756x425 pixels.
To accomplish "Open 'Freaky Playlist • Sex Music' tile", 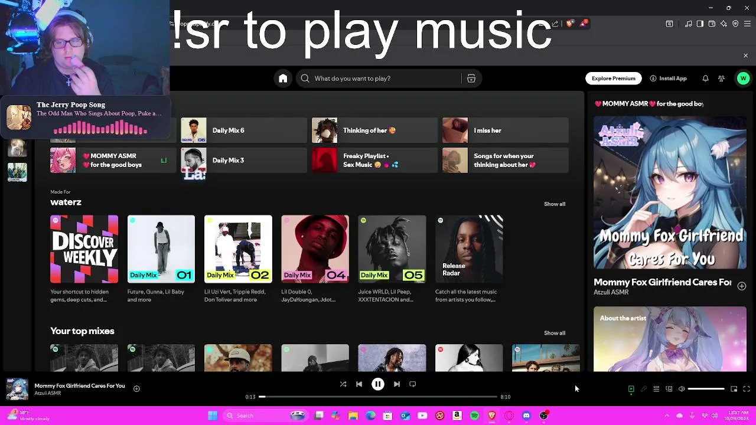I will click(374, 161).
